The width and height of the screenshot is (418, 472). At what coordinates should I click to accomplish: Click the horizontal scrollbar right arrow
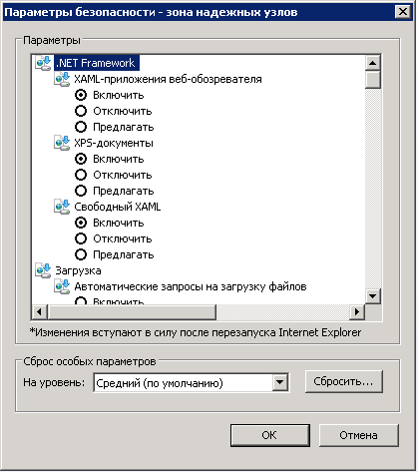point(357,312)
